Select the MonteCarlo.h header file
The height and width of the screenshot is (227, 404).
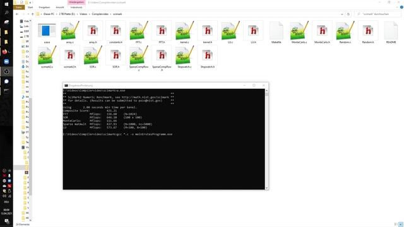click(322, 33)
